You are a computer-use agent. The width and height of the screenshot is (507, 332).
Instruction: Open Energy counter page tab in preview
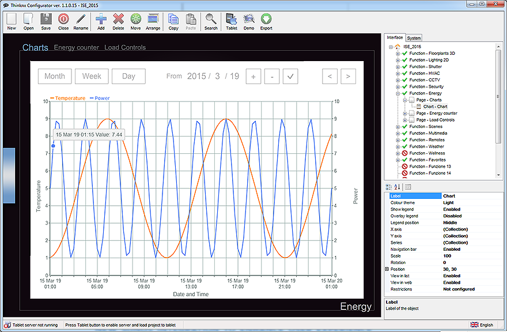coord(76,48)
